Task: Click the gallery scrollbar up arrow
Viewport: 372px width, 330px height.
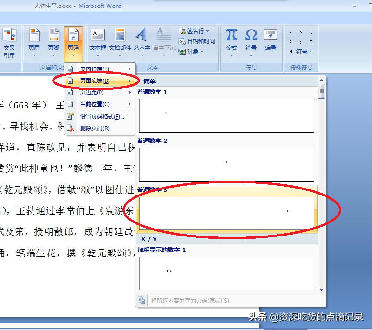Action: coord(321,80)
